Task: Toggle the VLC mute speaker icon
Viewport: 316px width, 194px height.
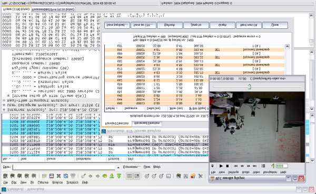Action: click(273, 166)
